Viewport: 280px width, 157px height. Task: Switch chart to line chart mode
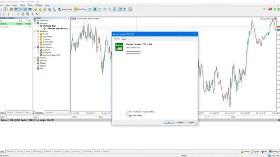click(100, 9)
